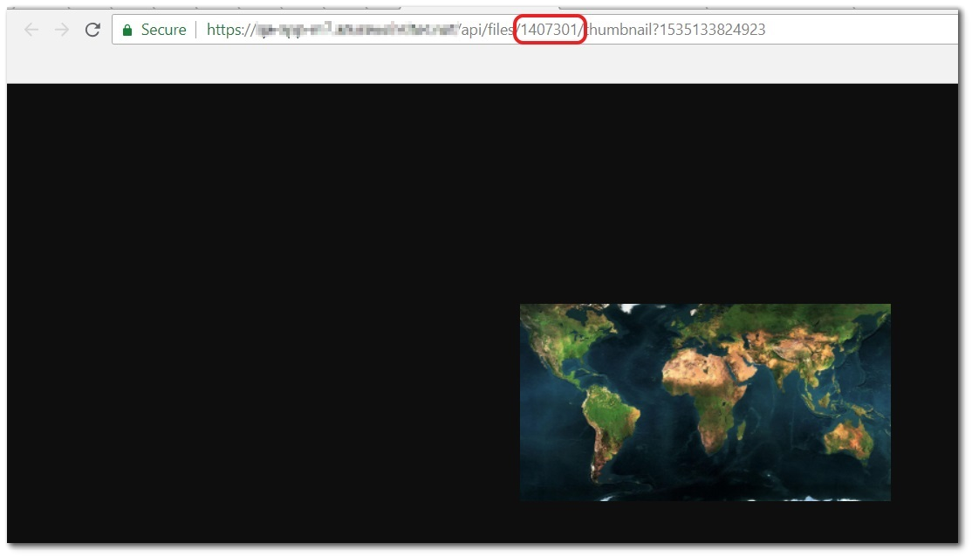
Task: Click the circled file ID 1407301 in the URL
Action: click(549, 29)
